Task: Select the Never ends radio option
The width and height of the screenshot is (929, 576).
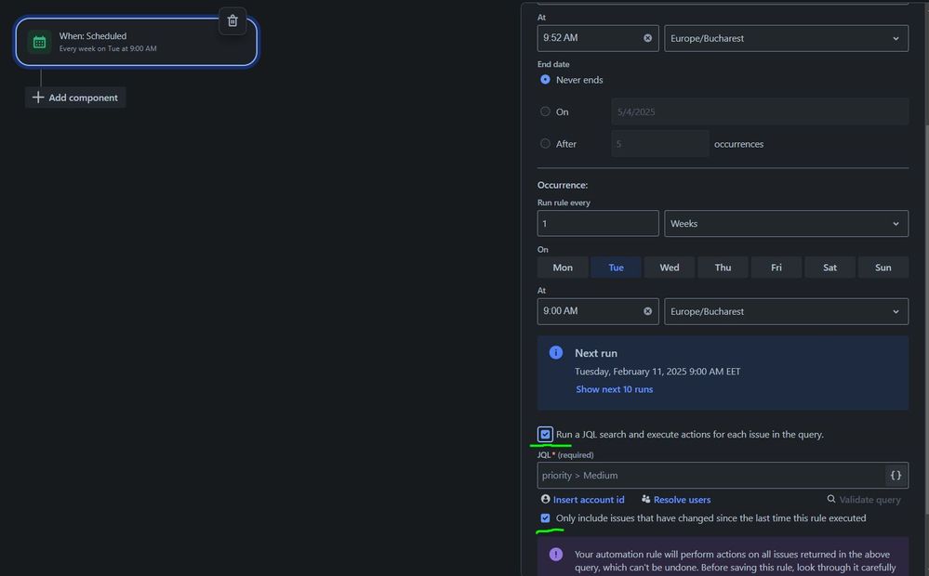Action: 545,79
